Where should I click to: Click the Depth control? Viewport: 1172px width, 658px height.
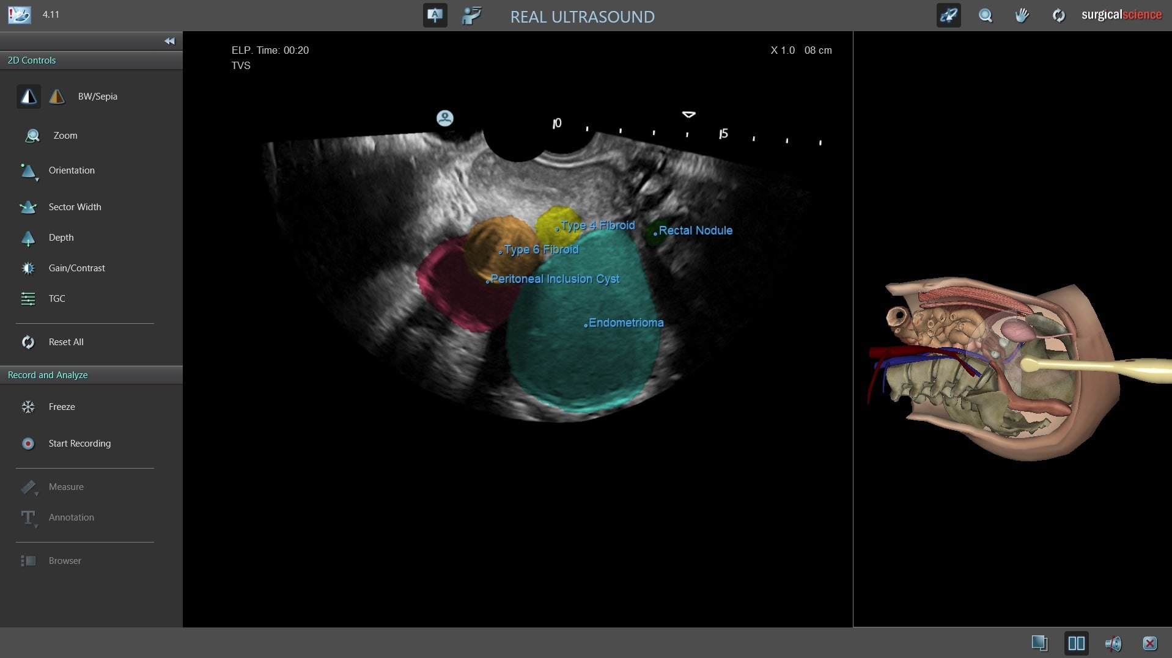29,238
